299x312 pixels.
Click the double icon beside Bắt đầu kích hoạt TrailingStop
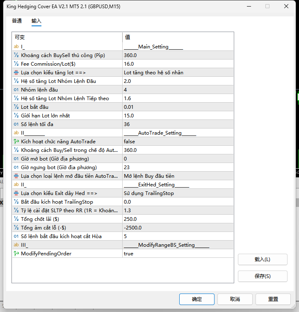tap(16, 202)
